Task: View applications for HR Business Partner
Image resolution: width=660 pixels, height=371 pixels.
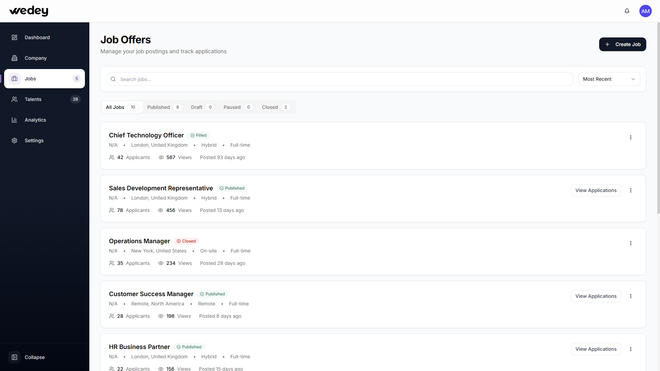Action: click(x=596, y=349)
